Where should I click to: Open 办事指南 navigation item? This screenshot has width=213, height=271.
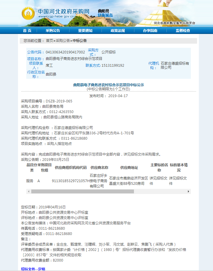click(x=150, y=31)
